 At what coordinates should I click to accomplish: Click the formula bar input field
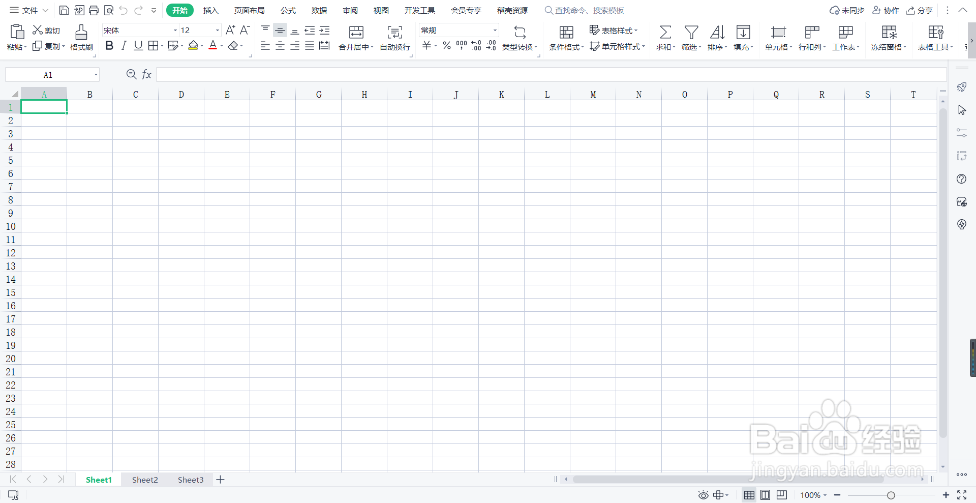(x=551, y=75)
